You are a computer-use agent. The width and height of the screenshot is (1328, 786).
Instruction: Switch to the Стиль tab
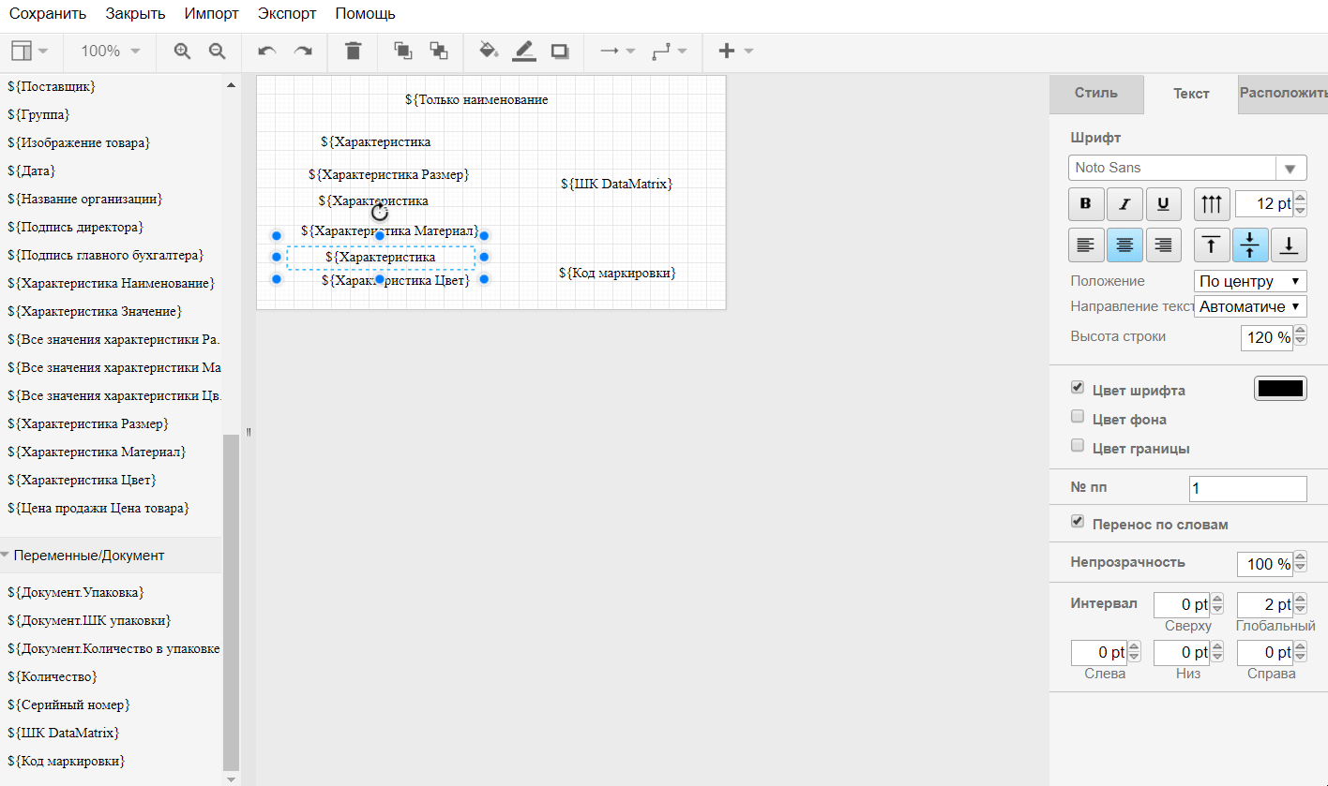pyautogui.click(x=1095, y=94)
